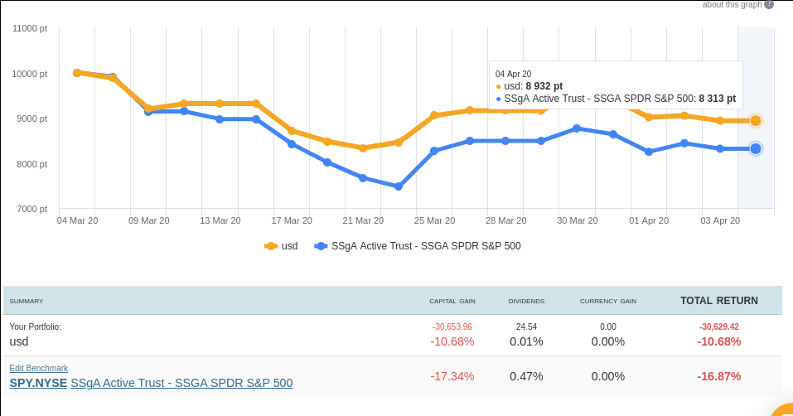Toggle the usd series legend label
Image resolution: width=793 pixels, height=416 pixels.
click(289, 246)
